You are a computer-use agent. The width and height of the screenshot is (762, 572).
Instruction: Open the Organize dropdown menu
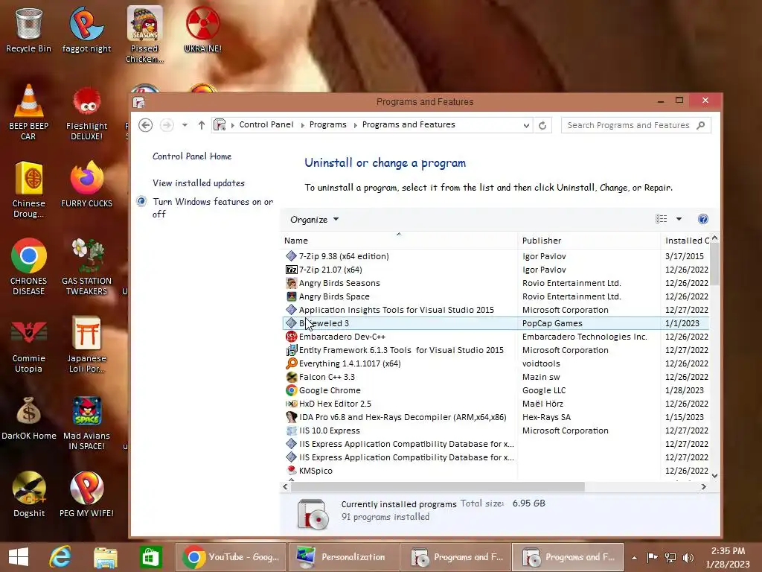click(x=315, y=220)
